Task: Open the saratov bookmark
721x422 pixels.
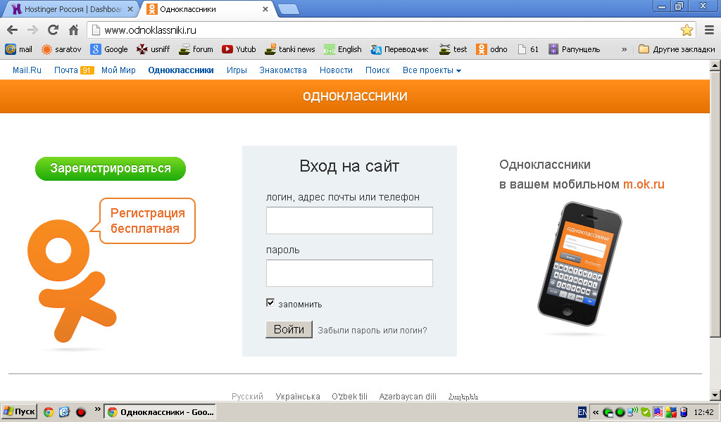Action: coord(62,49)
